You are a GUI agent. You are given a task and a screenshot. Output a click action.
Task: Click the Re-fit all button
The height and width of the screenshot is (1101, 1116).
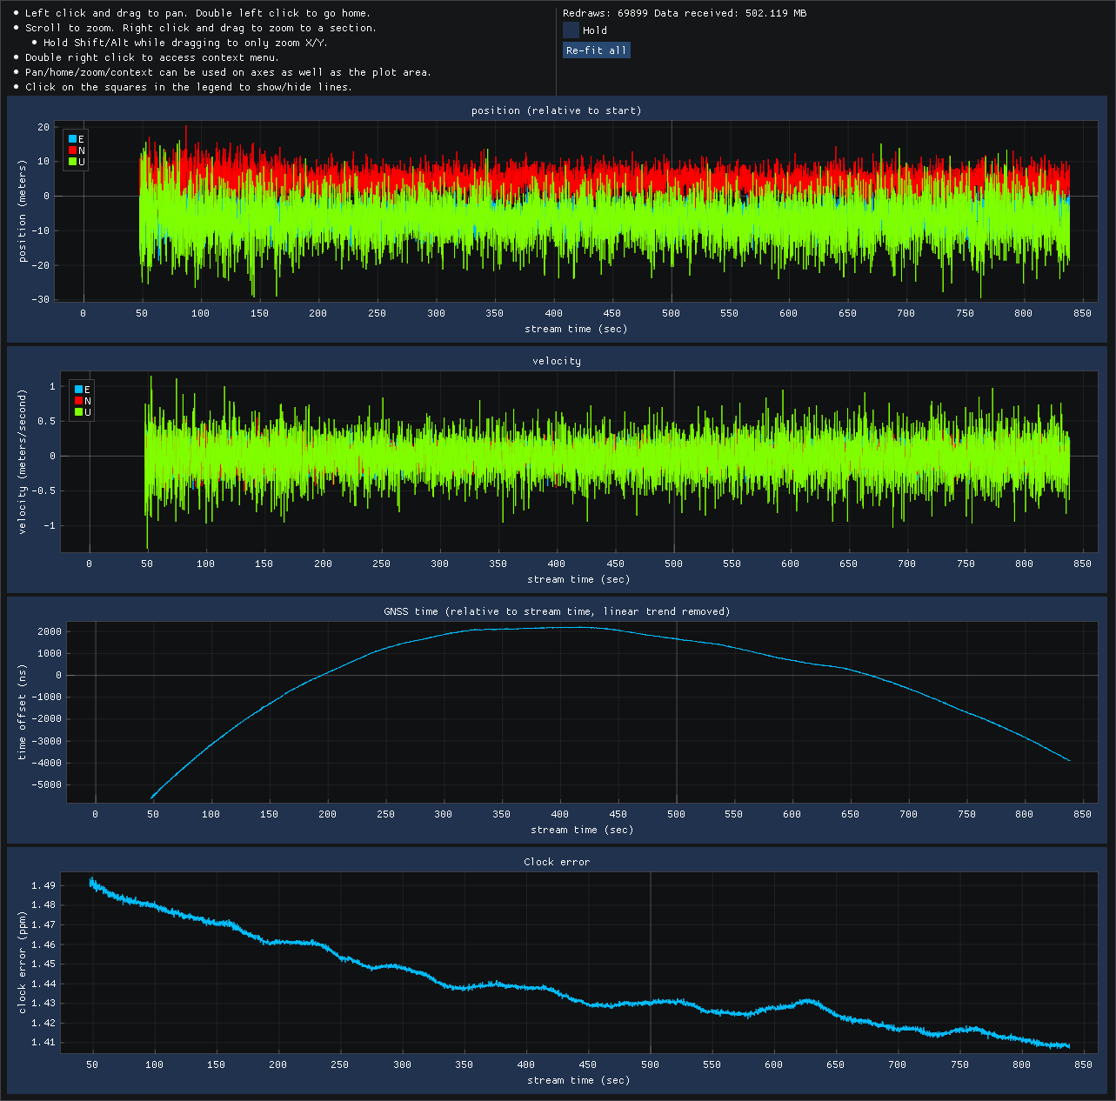(596, 50)
